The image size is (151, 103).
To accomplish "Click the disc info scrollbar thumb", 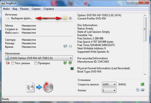I will tap(145, 29).
